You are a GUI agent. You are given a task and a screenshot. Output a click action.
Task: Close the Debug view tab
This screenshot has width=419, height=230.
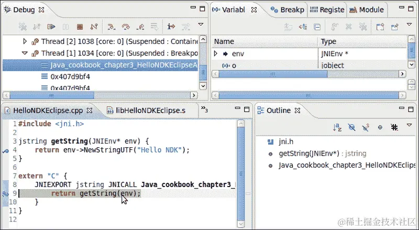coord(41,10)
